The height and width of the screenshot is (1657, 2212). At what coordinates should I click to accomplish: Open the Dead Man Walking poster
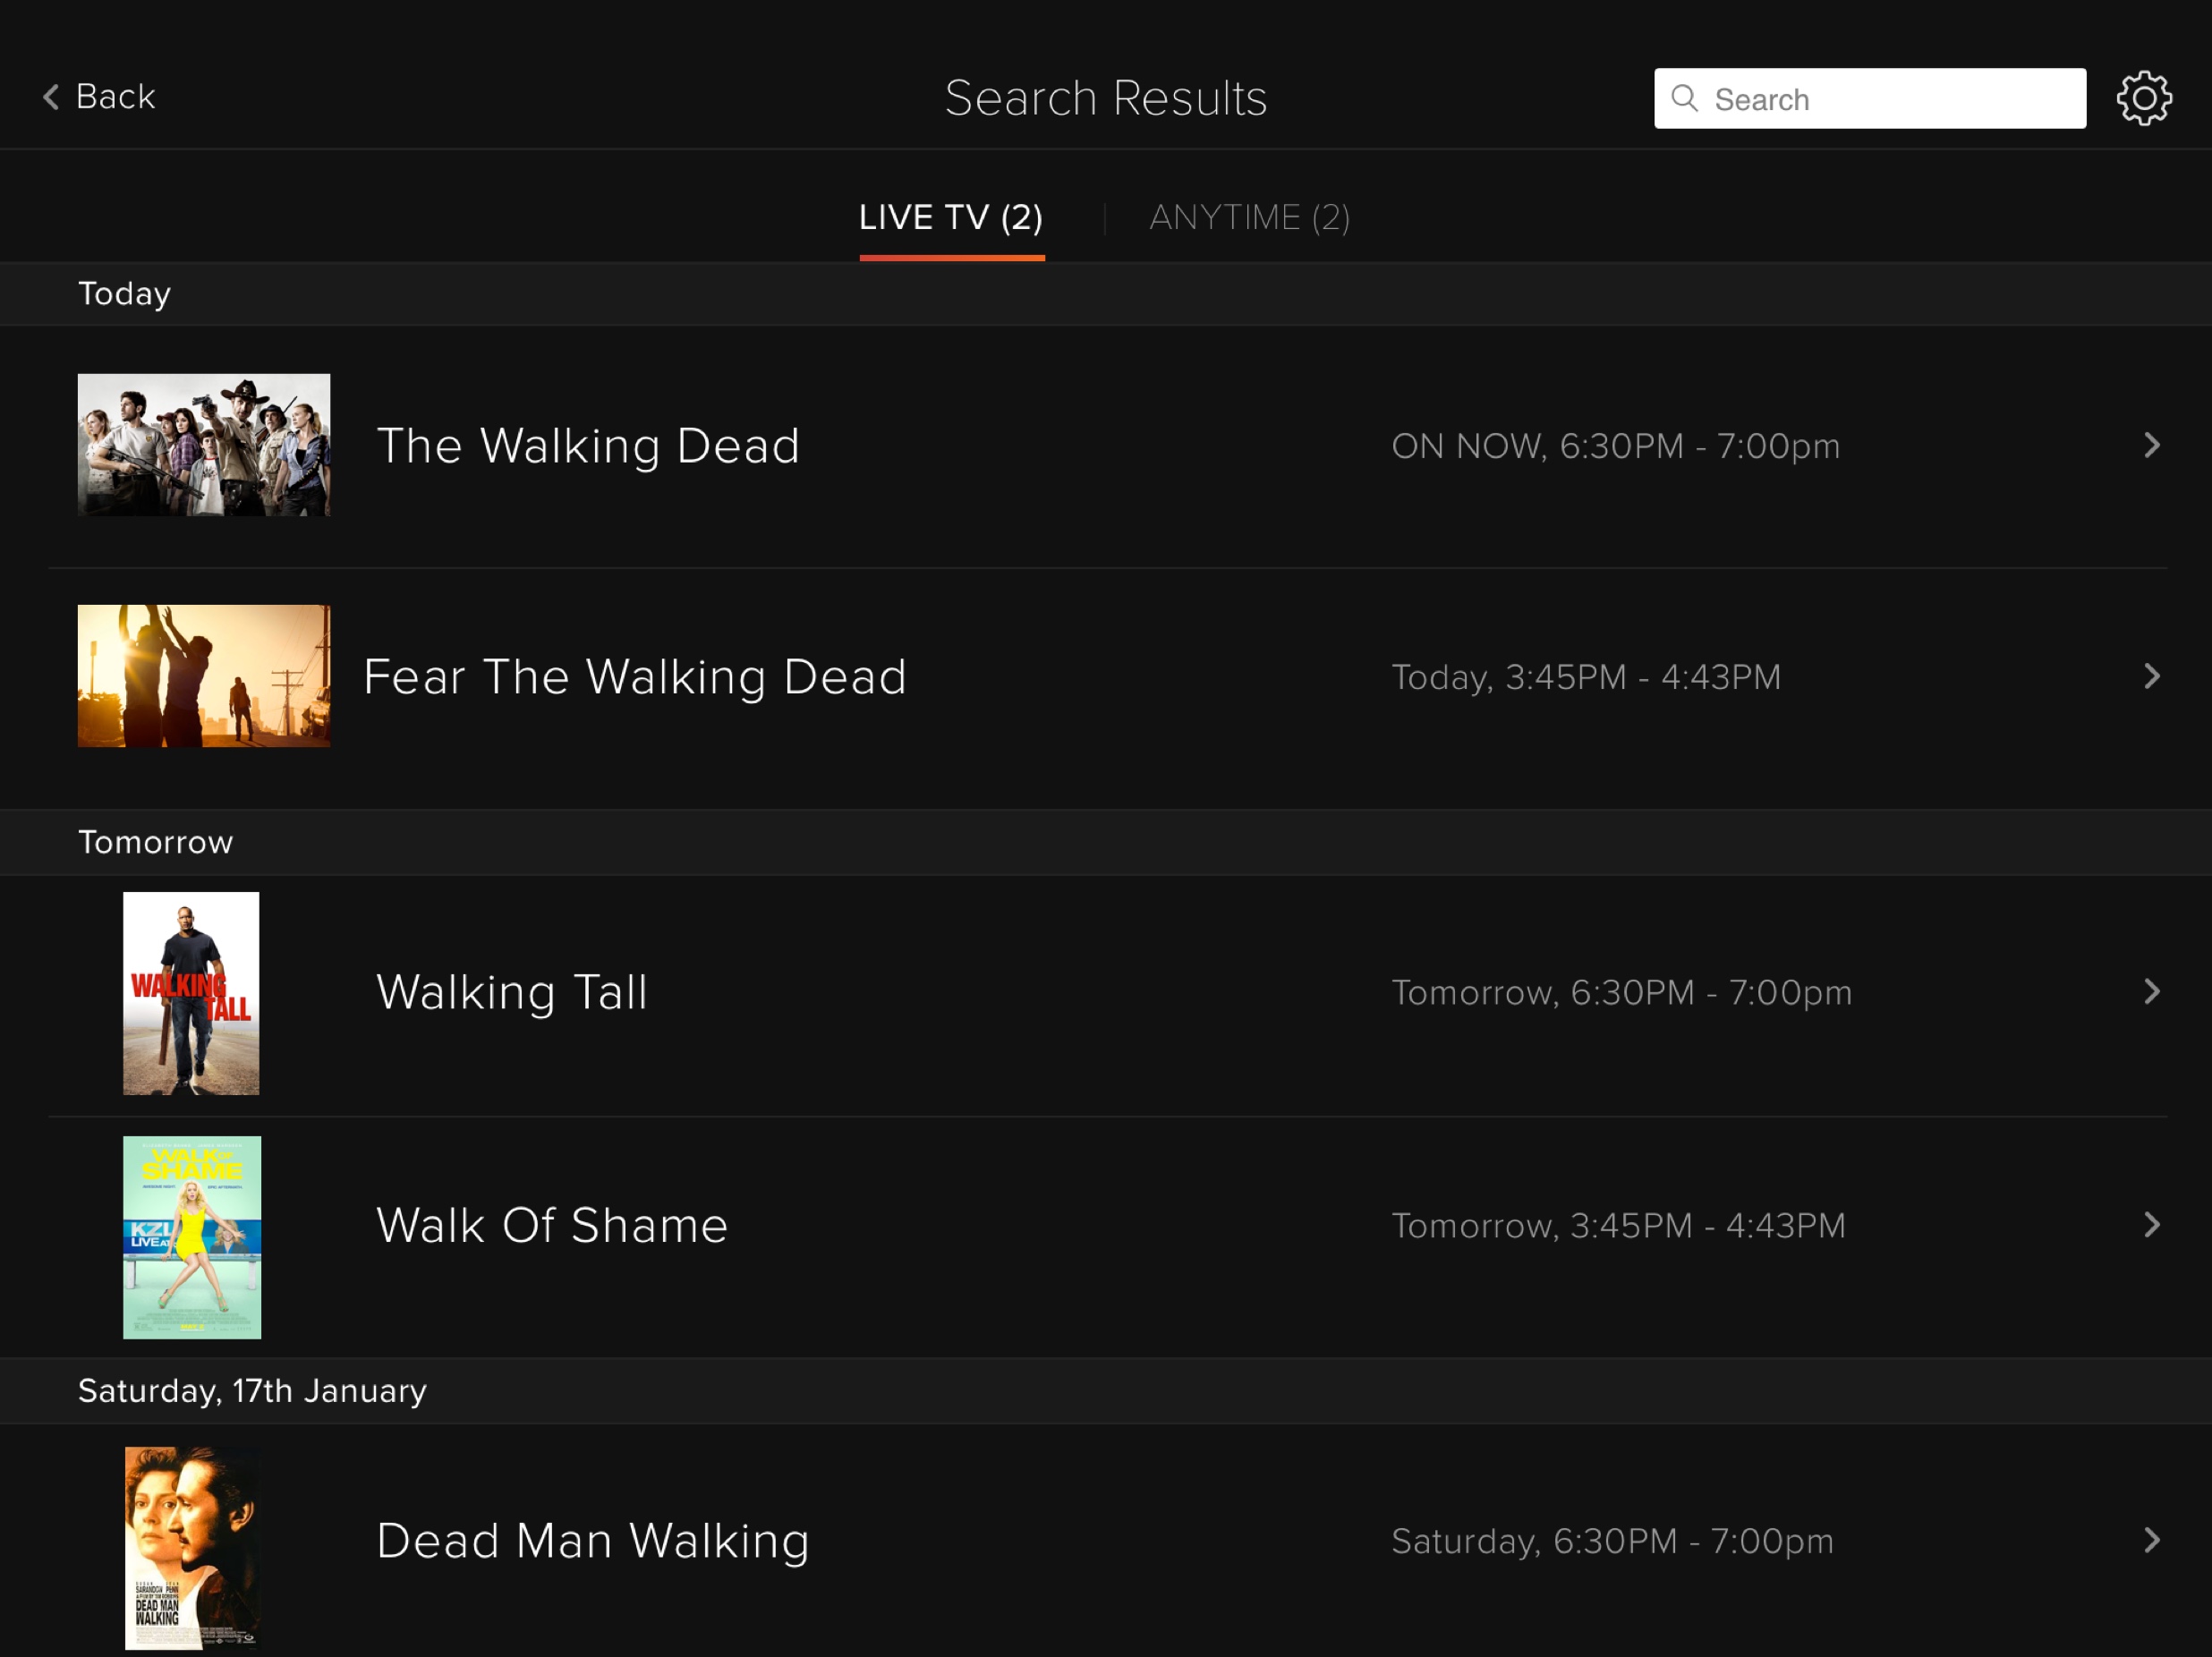point(192,1548)
